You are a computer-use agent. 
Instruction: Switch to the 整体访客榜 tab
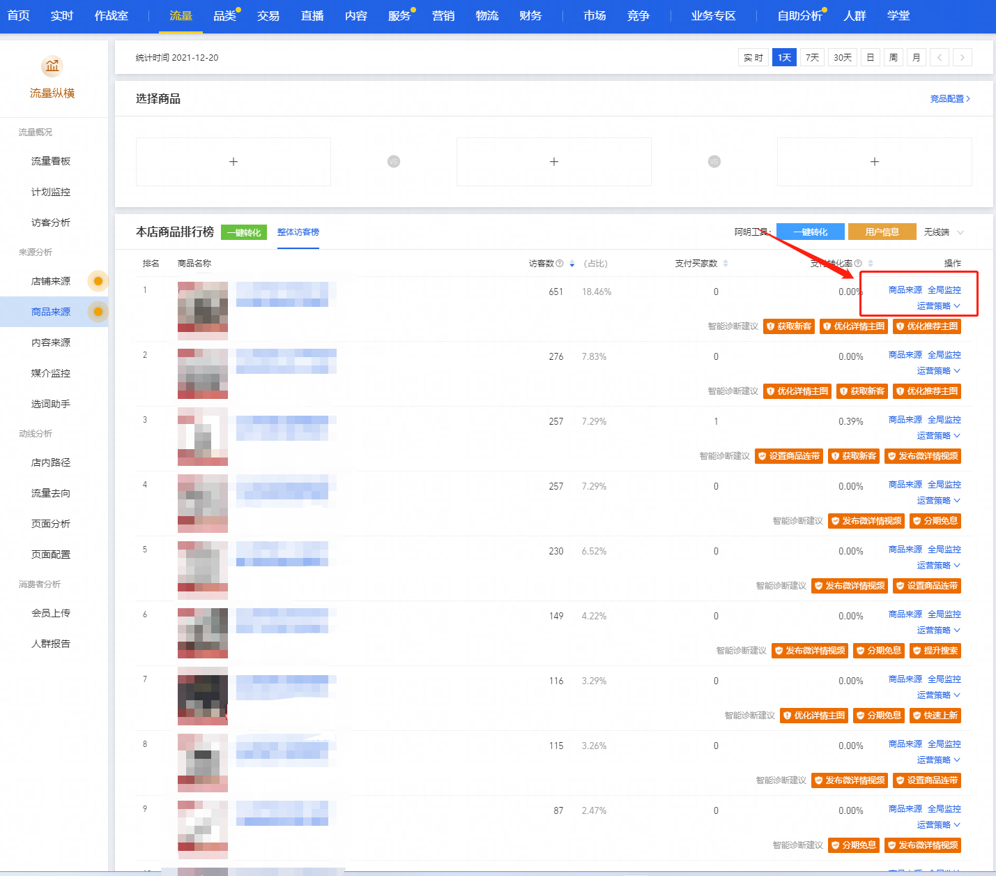298,232
